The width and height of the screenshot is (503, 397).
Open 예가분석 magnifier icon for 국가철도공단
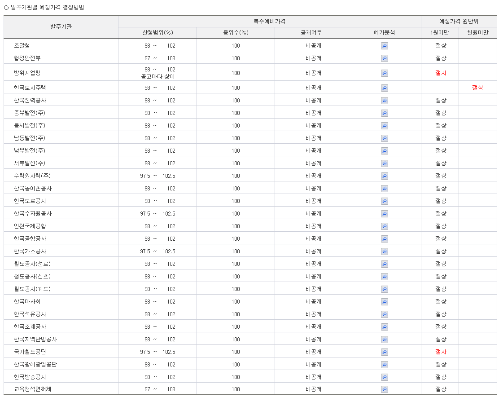click(384, 352)
